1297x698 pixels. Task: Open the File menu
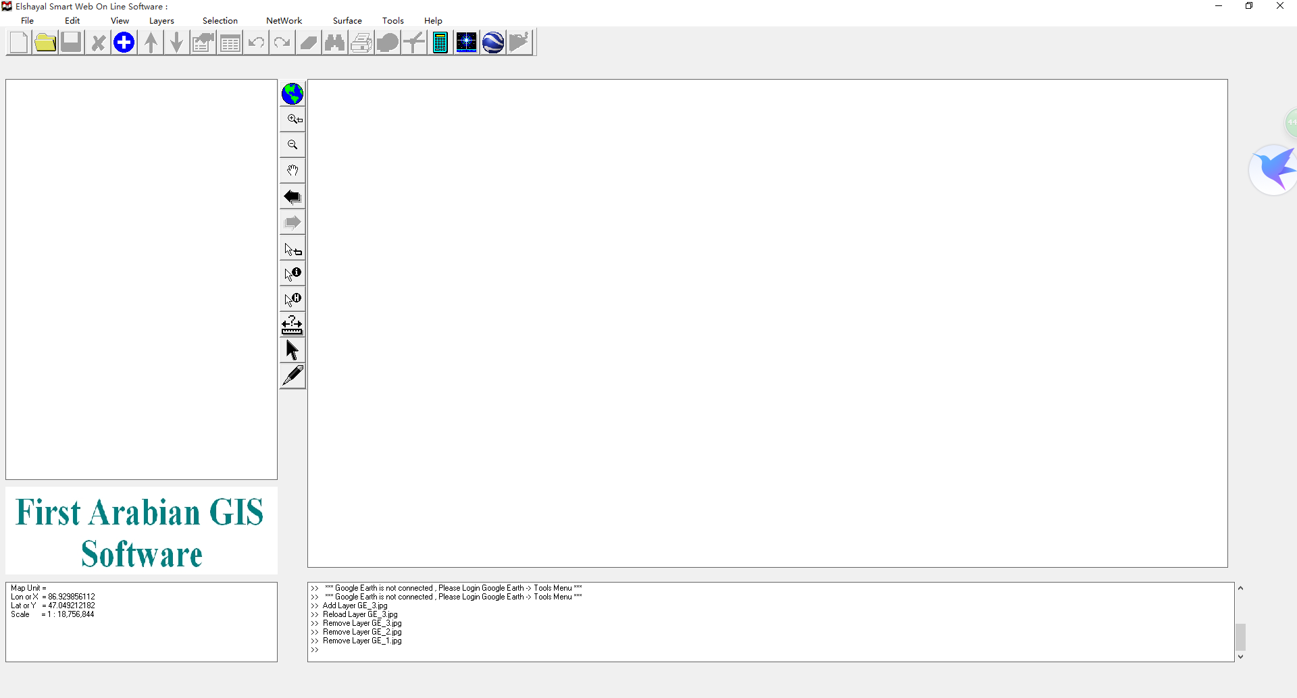point(28,21)
